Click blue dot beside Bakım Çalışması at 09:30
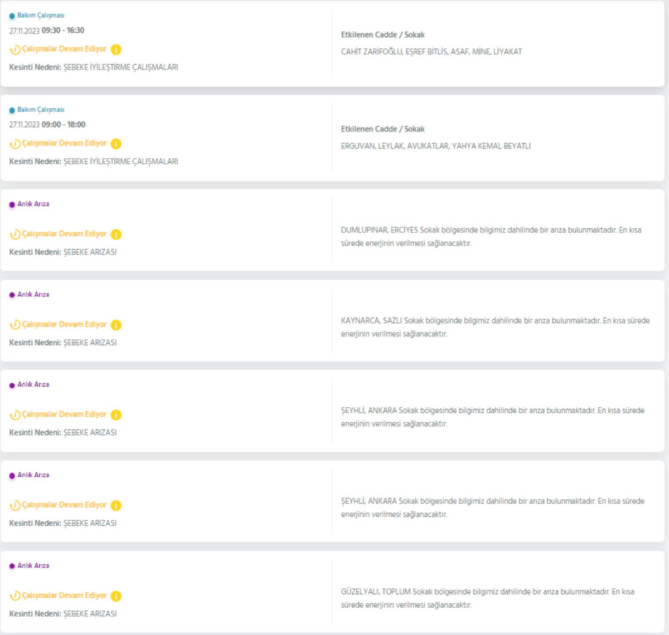Image resolution: width=669 pixels, height=635 pixels. (x=12, y=16)
